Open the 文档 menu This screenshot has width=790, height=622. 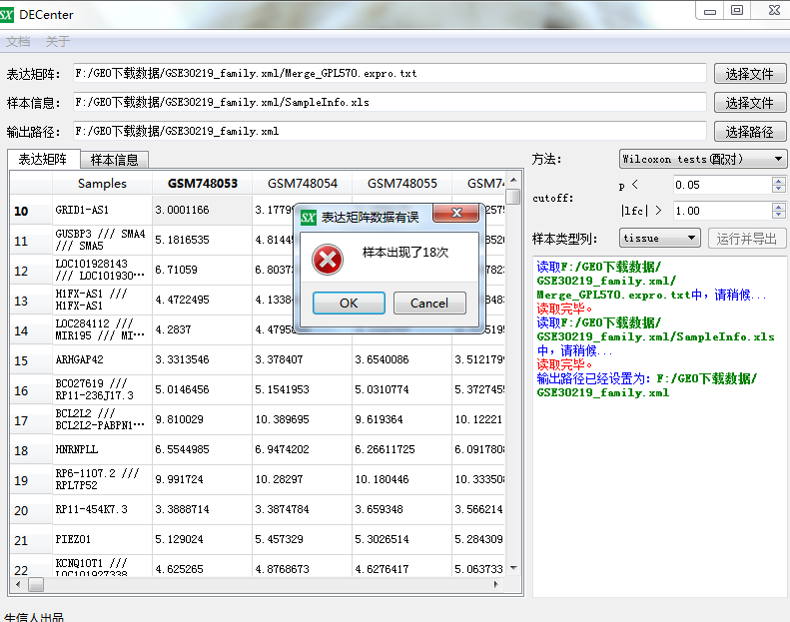point(18,42)
